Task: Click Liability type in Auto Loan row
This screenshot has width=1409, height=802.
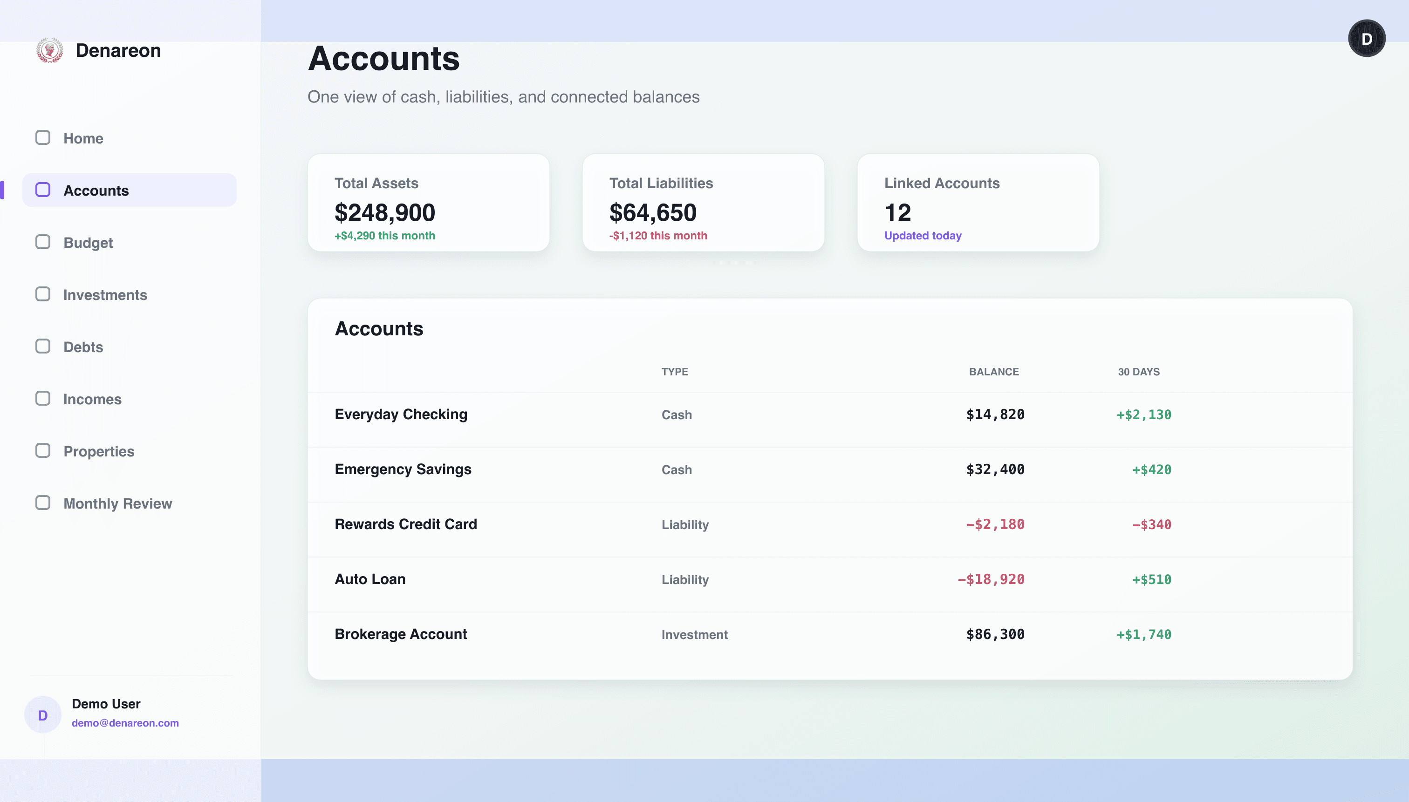Action: [685, 579]
